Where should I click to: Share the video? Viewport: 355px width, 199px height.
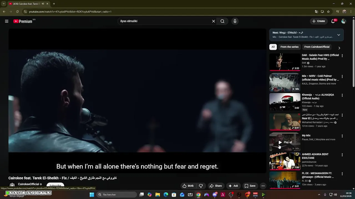tap(216, 186)
